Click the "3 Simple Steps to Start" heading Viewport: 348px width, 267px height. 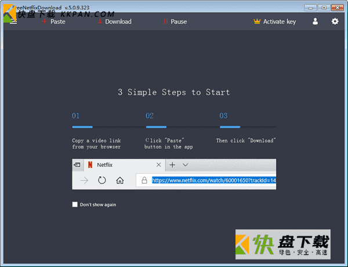click(x=174, y=92)
